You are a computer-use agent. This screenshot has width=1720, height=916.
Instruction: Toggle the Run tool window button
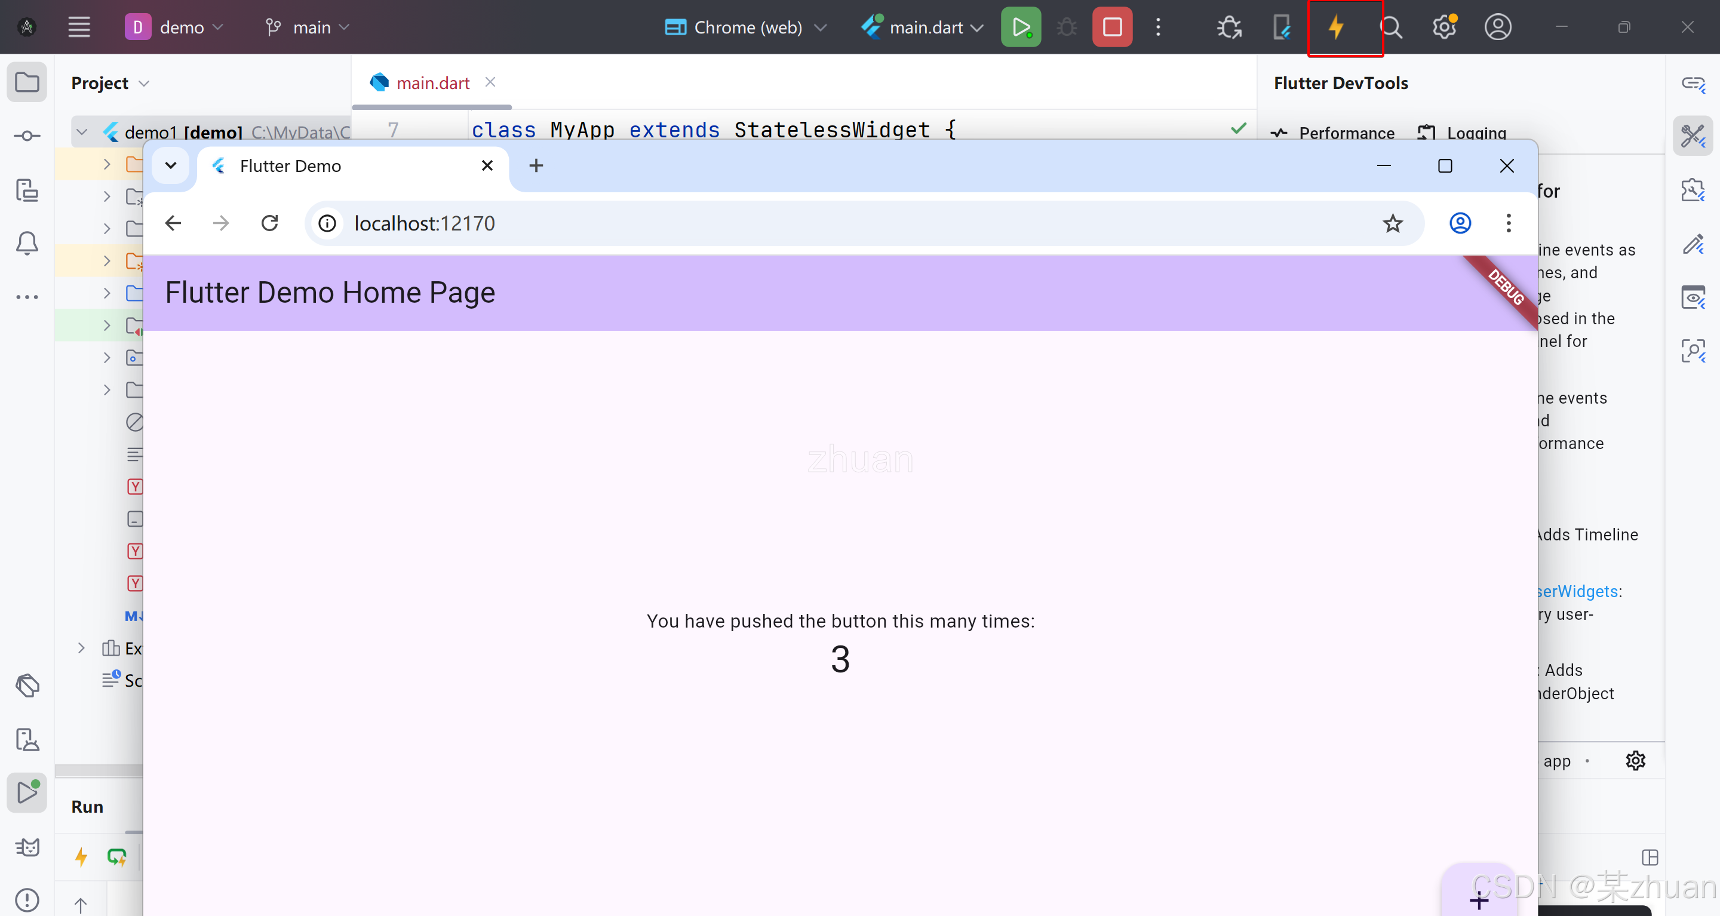[x=27, y=792]
